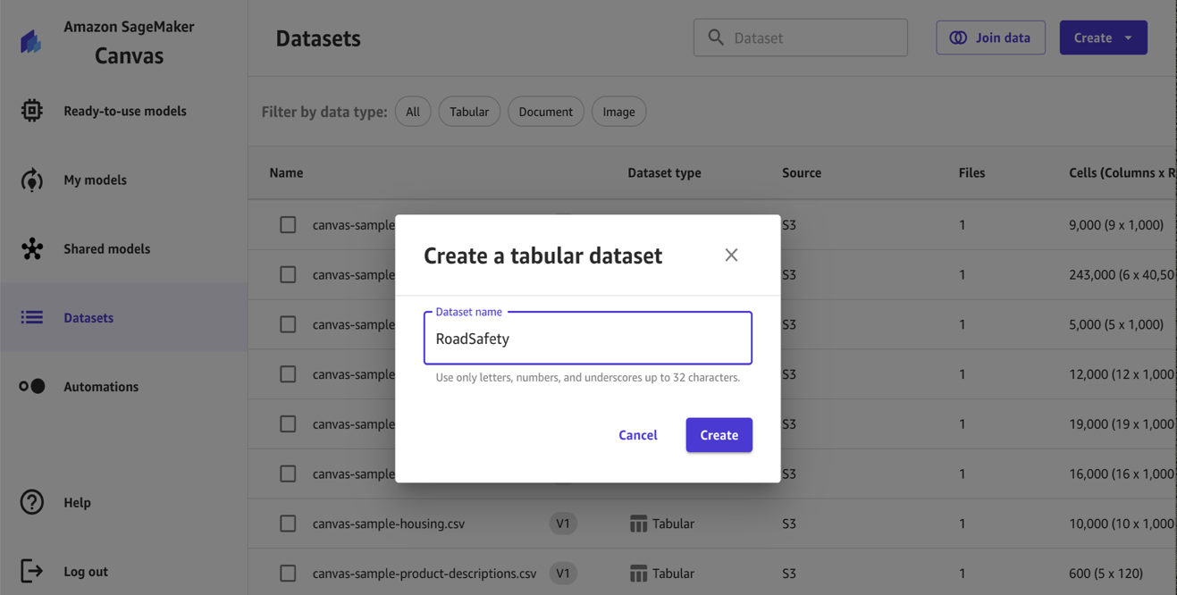Click the Help question mark icon
This screenshot has width=1177, height=595.
tap(32, 502)
